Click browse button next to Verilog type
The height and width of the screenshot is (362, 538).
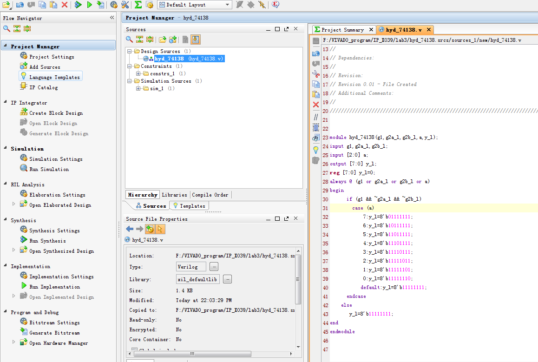214,267
